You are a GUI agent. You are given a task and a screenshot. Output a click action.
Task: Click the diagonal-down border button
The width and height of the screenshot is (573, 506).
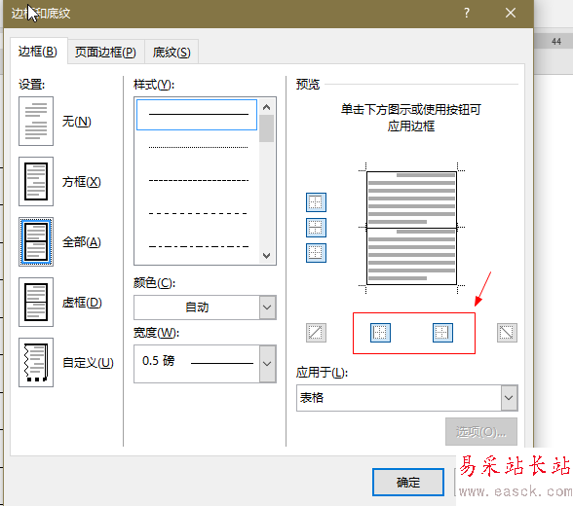[x=507, y=333]
